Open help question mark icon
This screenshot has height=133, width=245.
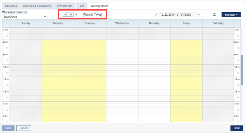click(214, 15)
